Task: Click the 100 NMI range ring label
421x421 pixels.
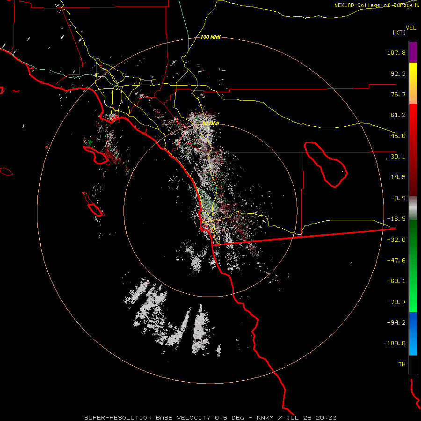Action: 210,37
